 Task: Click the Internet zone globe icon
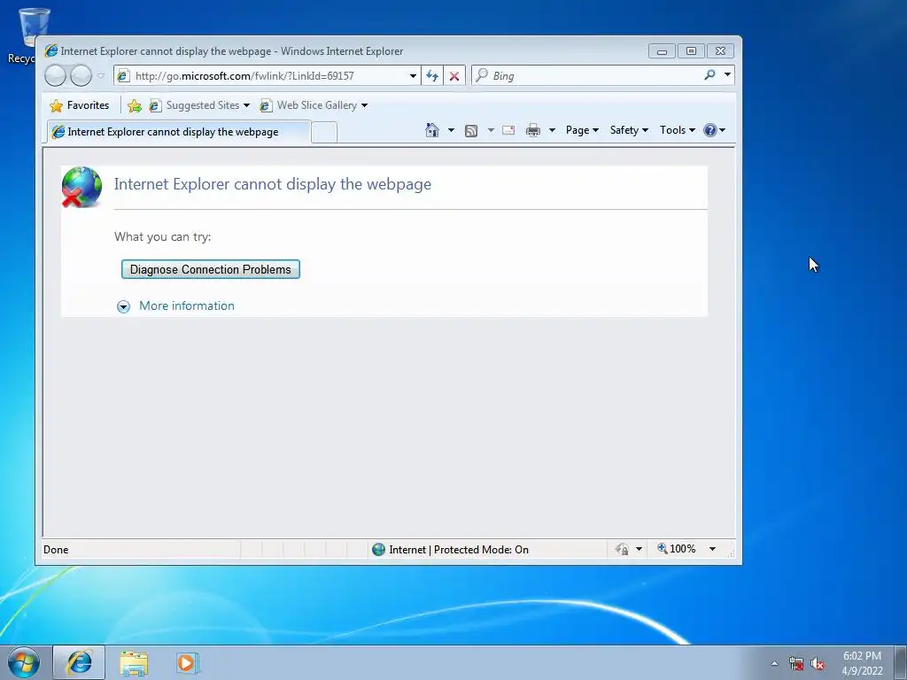pos(379,549)
